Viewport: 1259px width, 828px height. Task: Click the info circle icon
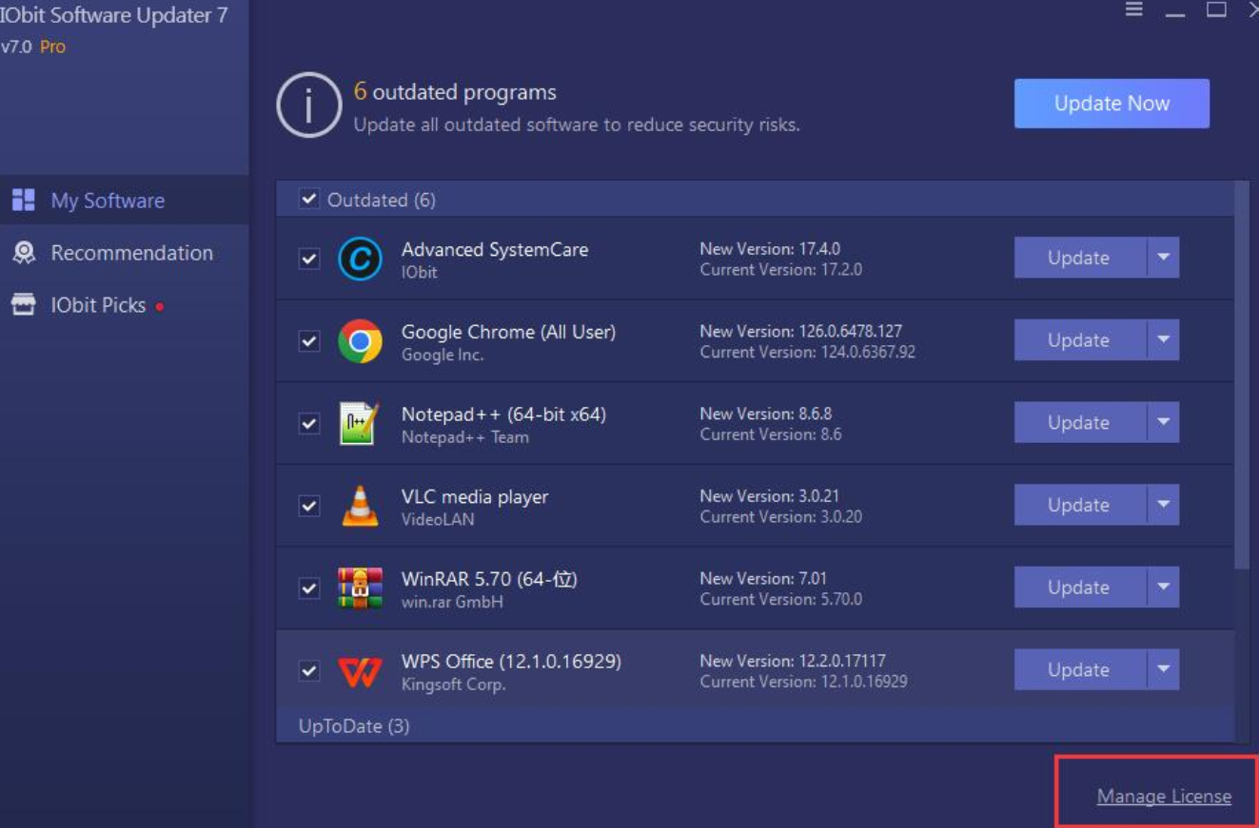tap(308, 106)
